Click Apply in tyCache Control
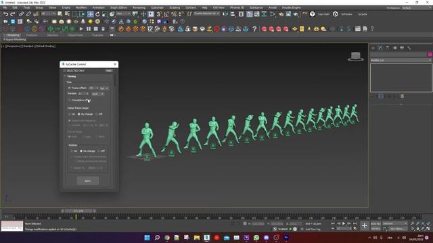Viewport: 433px width, 243px height. (x=87, y=181)
